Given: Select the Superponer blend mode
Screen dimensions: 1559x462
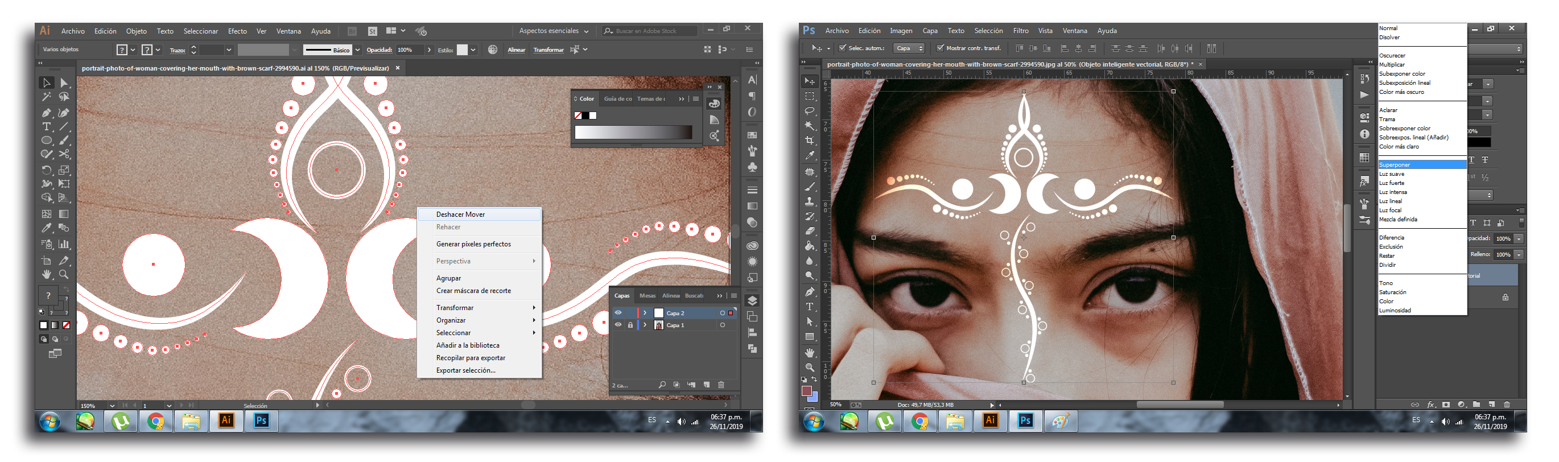Looking at the screenshot, I should tap(1422, 164).
